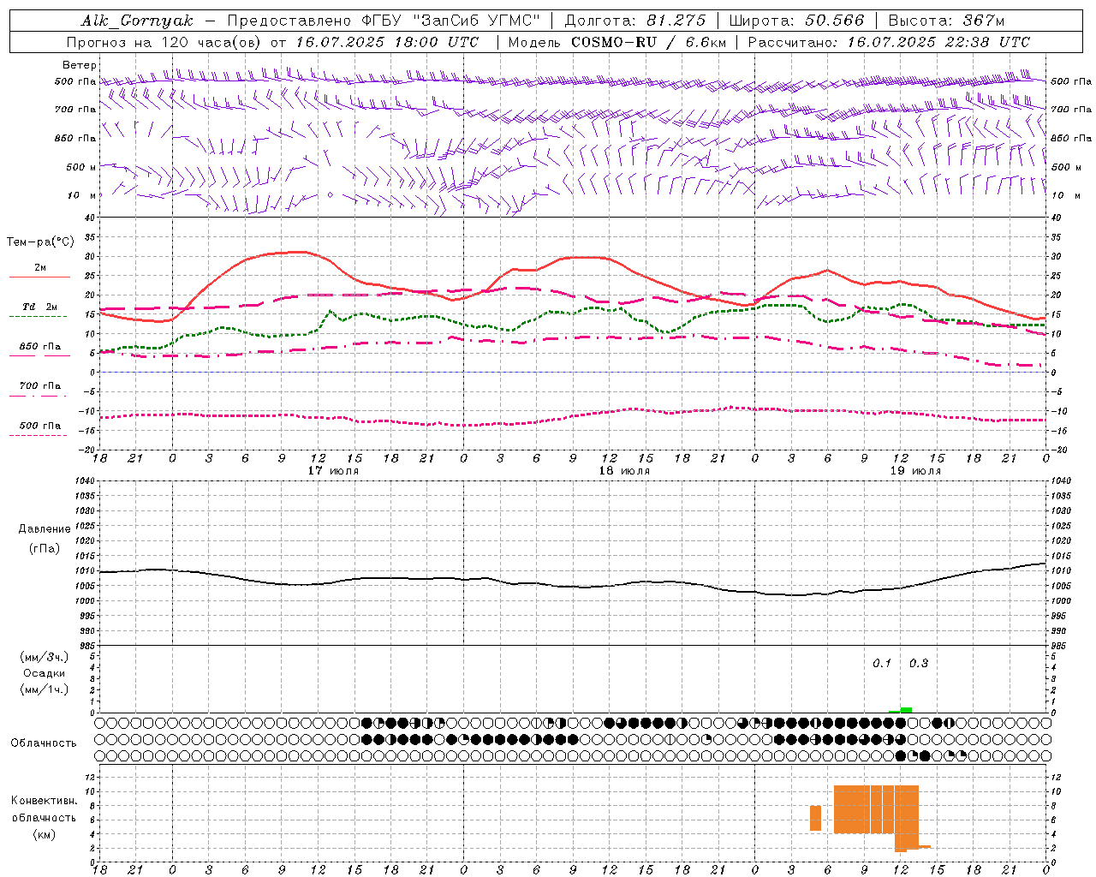Click the (мм/1ч.) precipitation unit label

(44, 689)
